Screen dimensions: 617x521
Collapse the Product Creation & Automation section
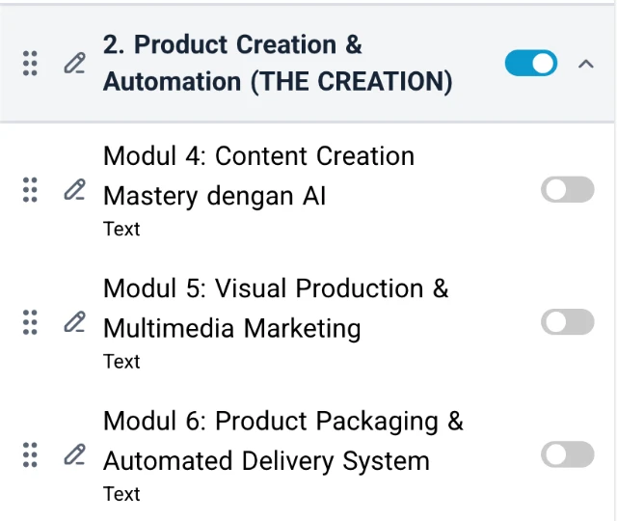point(585,64)
